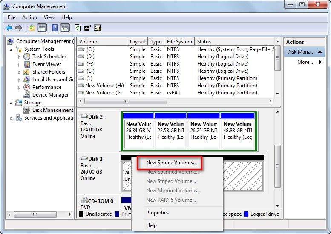331x234 pixels.
Task: Collapse the Disk Management actions section
Action: pos(320,52)
